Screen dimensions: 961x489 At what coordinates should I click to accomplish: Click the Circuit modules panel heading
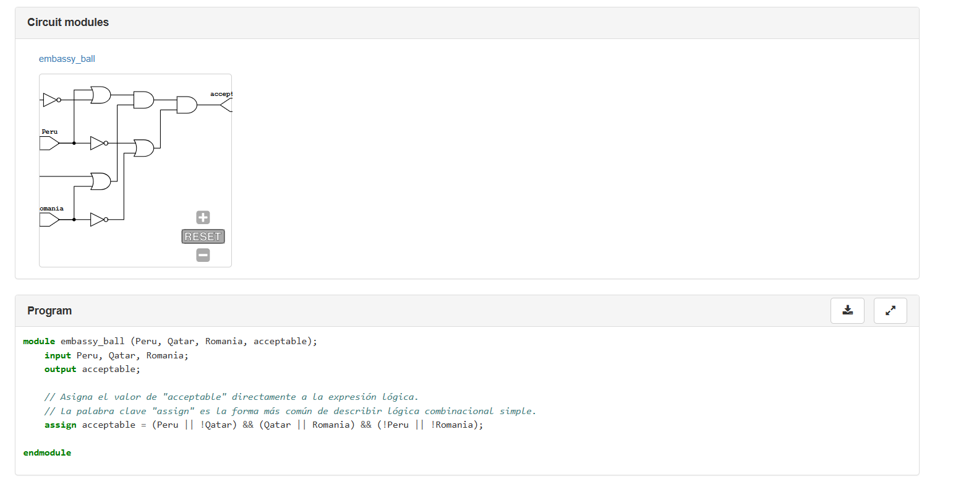coord(68,22)
